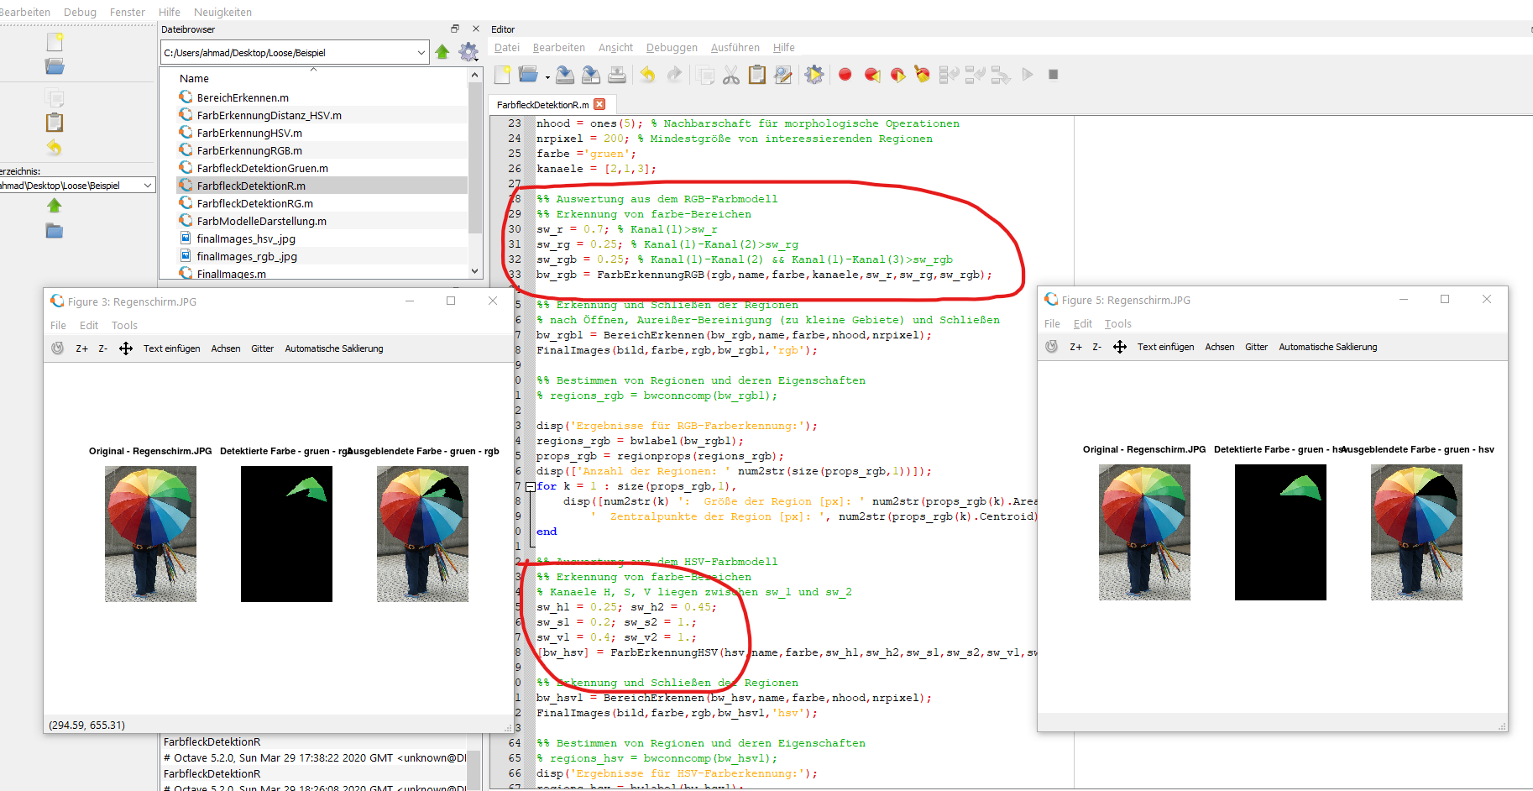Expand the Dateibrowser path dropdown

tap(421, 52)
